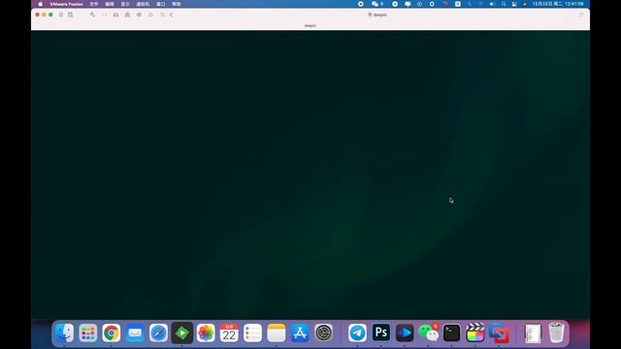Click the pause/suspend toolbar icon in VMware window

pyautogui.click(x=61, y=15)
